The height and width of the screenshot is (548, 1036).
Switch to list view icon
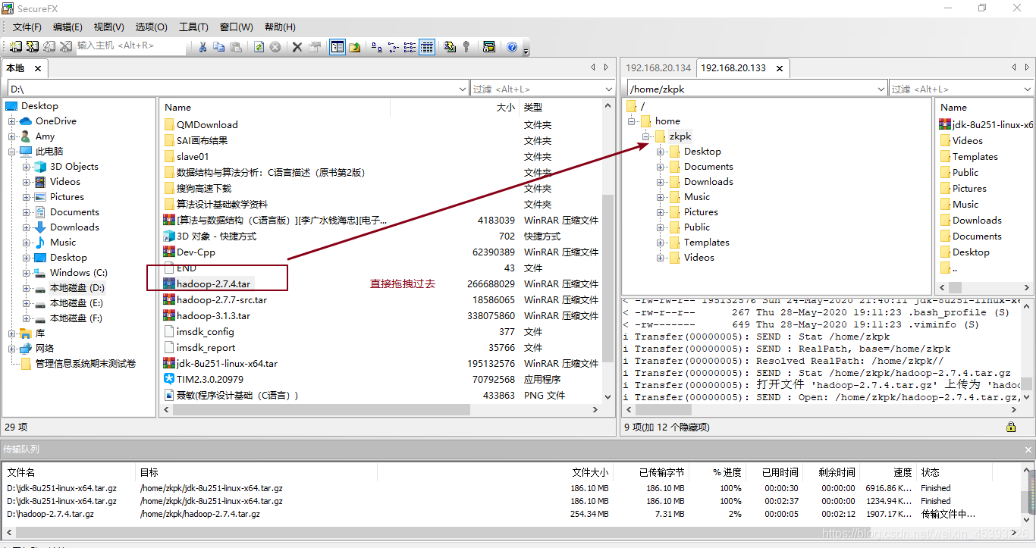point(410,46)
